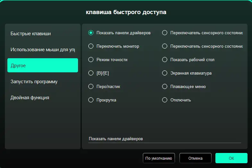This screenshot has height=168, width=252.
Task: Confirm with the OK button
Action: pos(231,158)
